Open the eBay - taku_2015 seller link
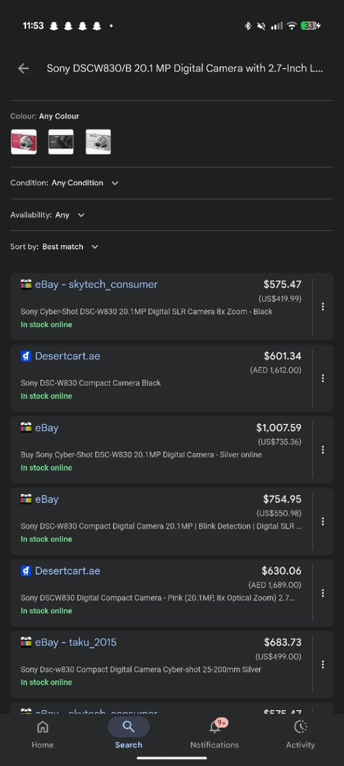Screen dimensions: 344x766 75,643
